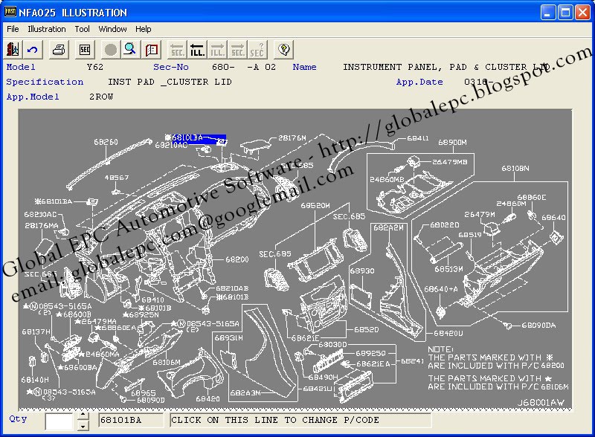Select part number 68930 in diagram
The image size is (595, 437).
(362, 271)
